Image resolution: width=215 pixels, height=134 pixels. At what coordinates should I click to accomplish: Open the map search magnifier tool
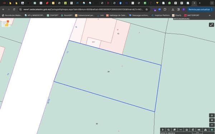tap(168, 130)
